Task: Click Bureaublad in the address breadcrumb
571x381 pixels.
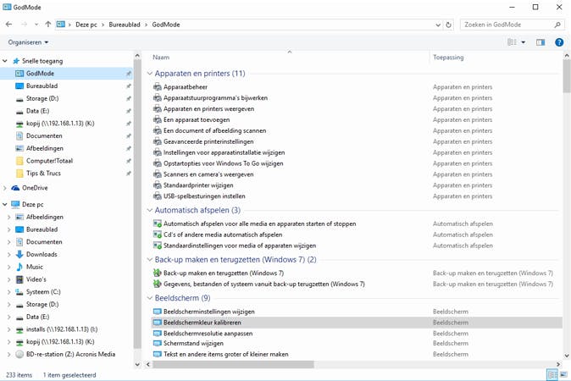Action: click(x=129, y=25)
